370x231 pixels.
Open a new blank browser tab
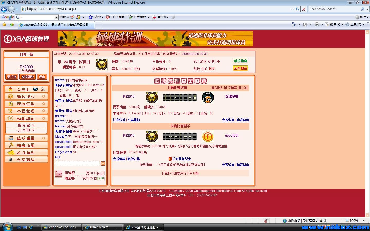click(99, 25)
